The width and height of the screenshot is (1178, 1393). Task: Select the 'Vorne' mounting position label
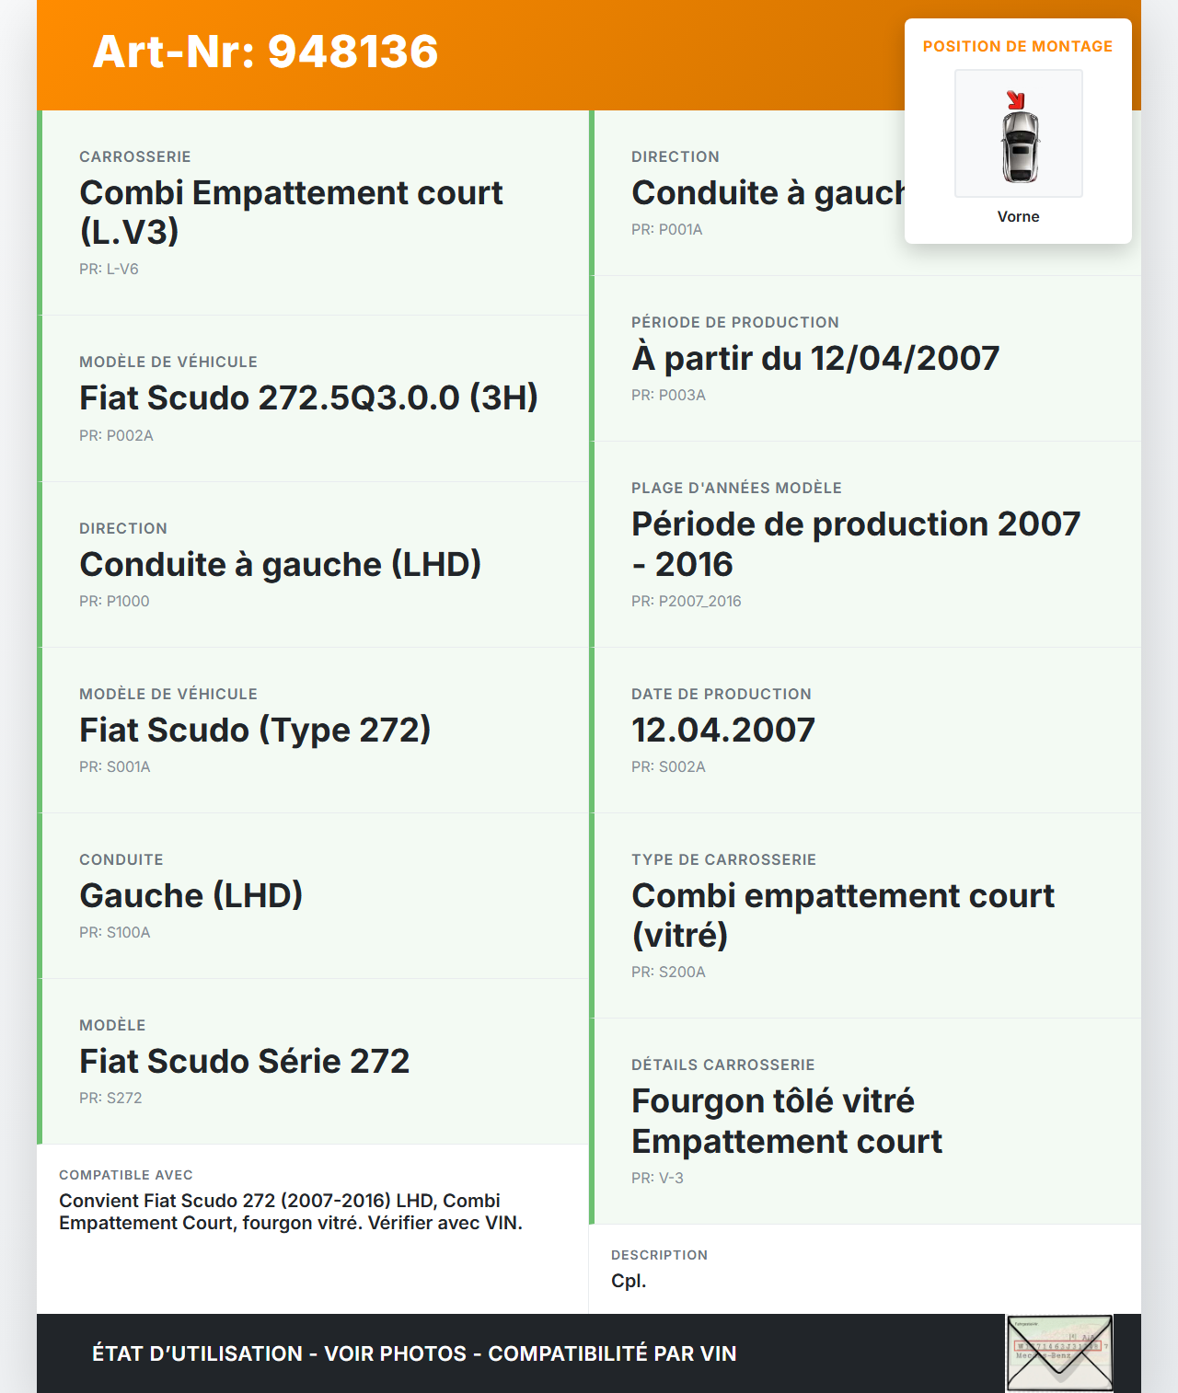click(1018, 216)
